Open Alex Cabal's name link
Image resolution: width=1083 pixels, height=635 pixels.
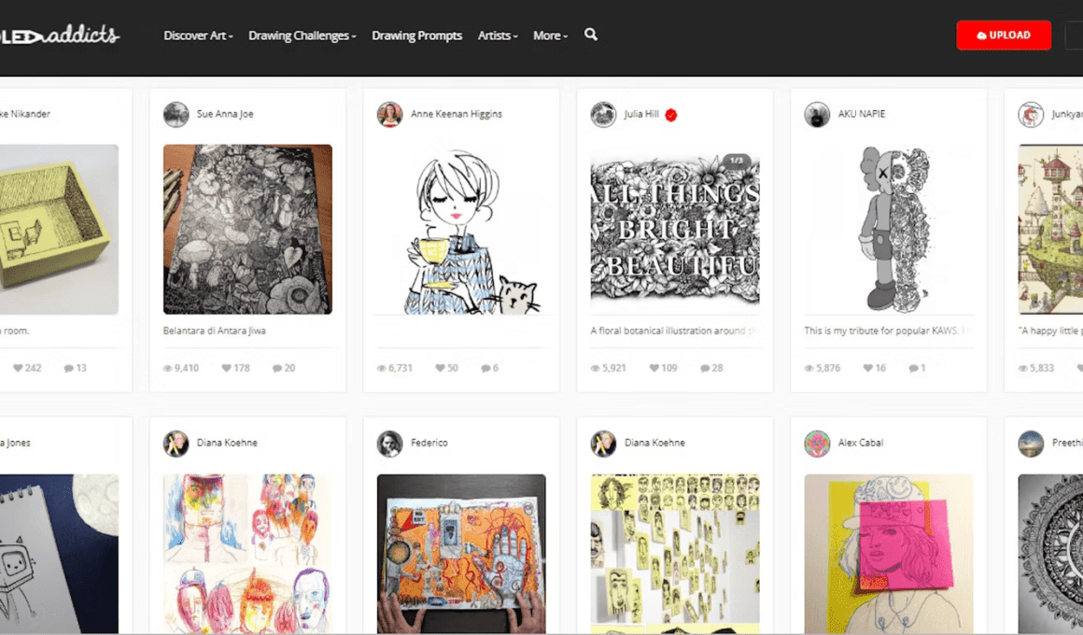[x=861, y=443]
